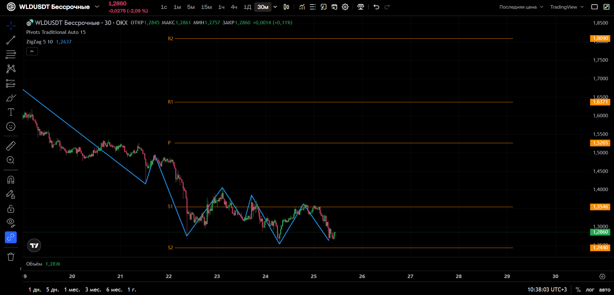Switch to the 4ч timeframe

pos(234,7)
